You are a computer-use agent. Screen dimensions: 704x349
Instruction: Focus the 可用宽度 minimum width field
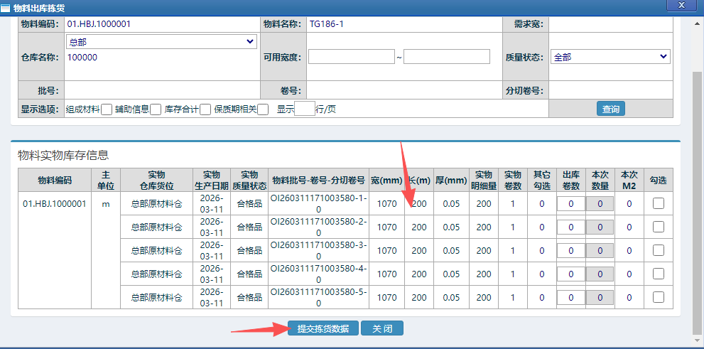pyautogui.click(x=351, y=57)
